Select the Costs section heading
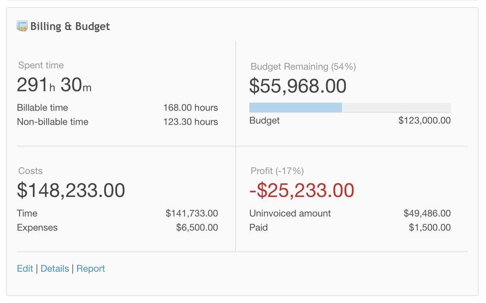The image size is (486, 303). 30,171
